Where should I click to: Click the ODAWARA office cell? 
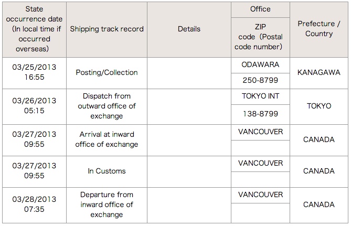[x=260, y=64]
